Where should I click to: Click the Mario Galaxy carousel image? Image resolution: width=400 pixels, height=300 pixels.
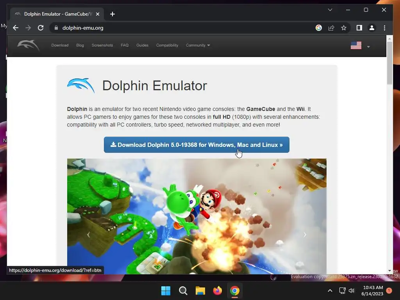[x=197, y=216]
